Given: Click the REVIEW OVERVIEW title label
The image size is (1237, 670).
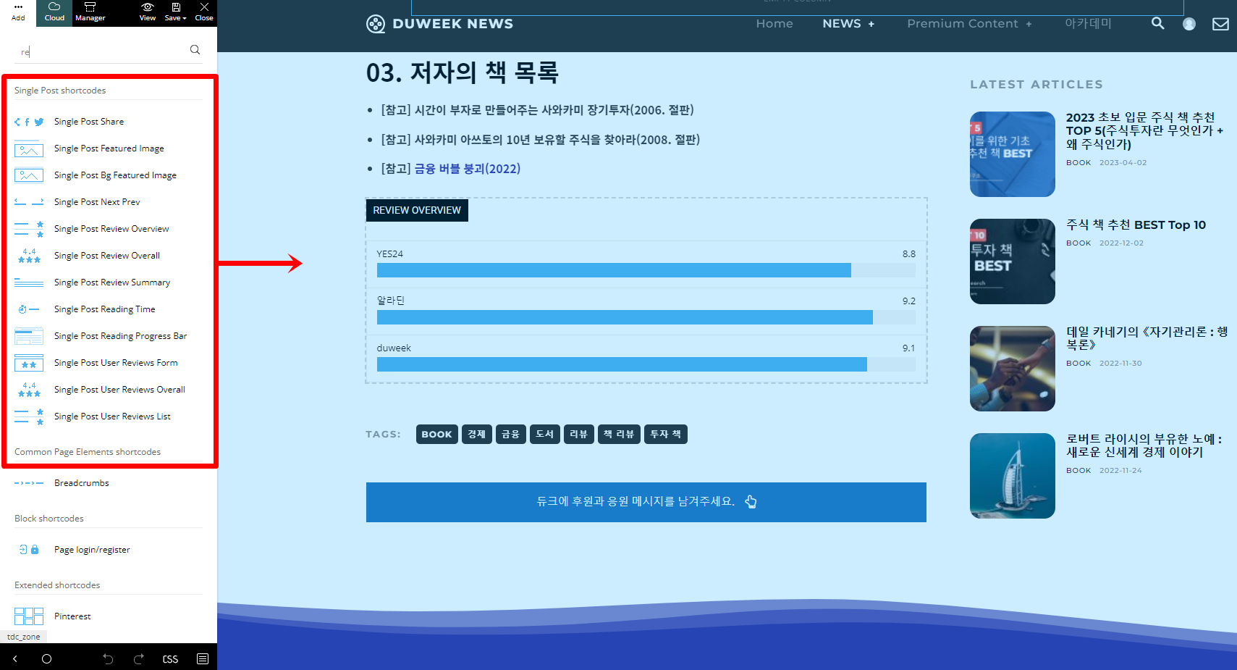Looking at the screenshot, I should coord(417,210).
